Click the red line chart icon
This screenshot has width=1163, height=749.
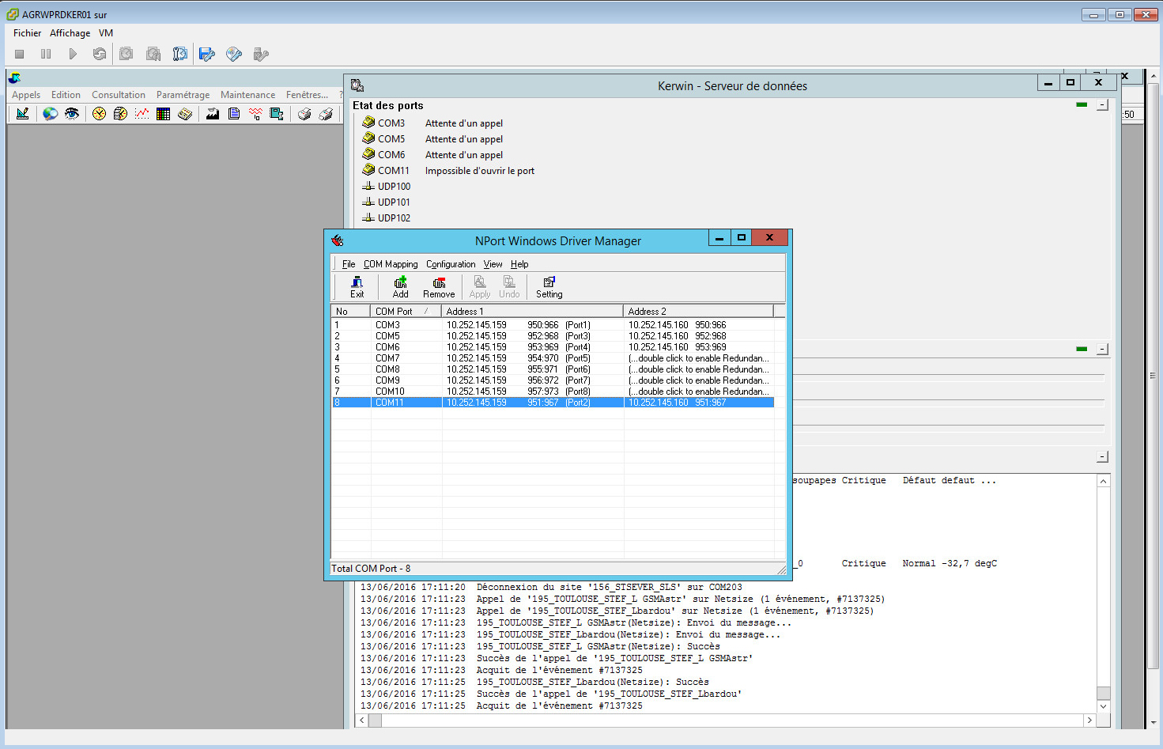pyautogui.click(x=142, y=114)
